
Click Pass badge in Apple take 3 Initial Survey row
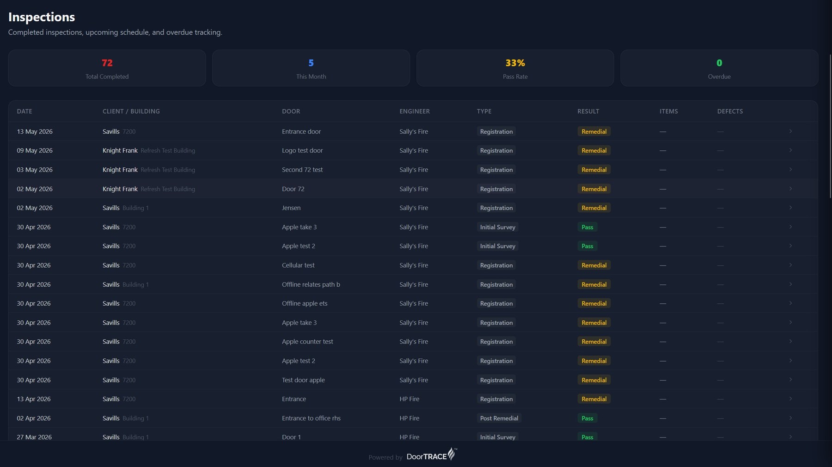[x=587, y=227]
